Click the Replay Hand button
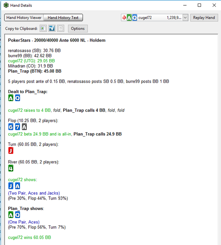This screenshot has height=245, width=221. 204,17
